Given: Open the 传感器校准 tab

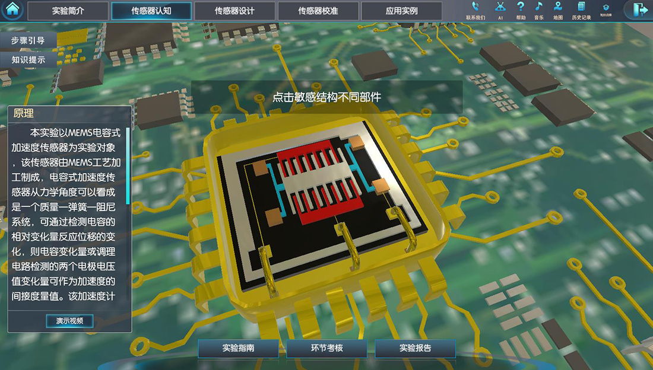Looking at the screenshot, I should [318, 11].
